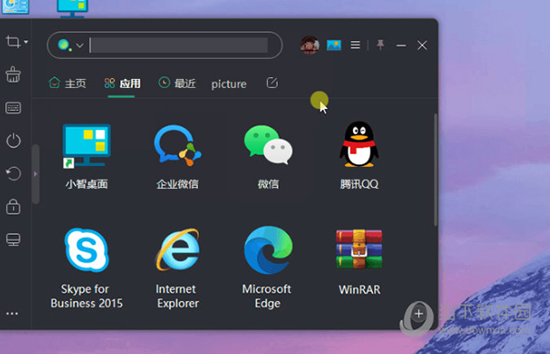The width and height of the screenshot is (550, 354).
Task: Pin the window with pin icon
Action: point(380,45)
